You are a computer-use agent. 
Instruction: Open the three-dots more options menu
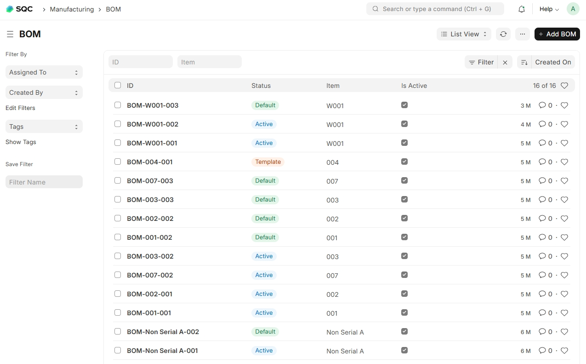click(522, 34)
